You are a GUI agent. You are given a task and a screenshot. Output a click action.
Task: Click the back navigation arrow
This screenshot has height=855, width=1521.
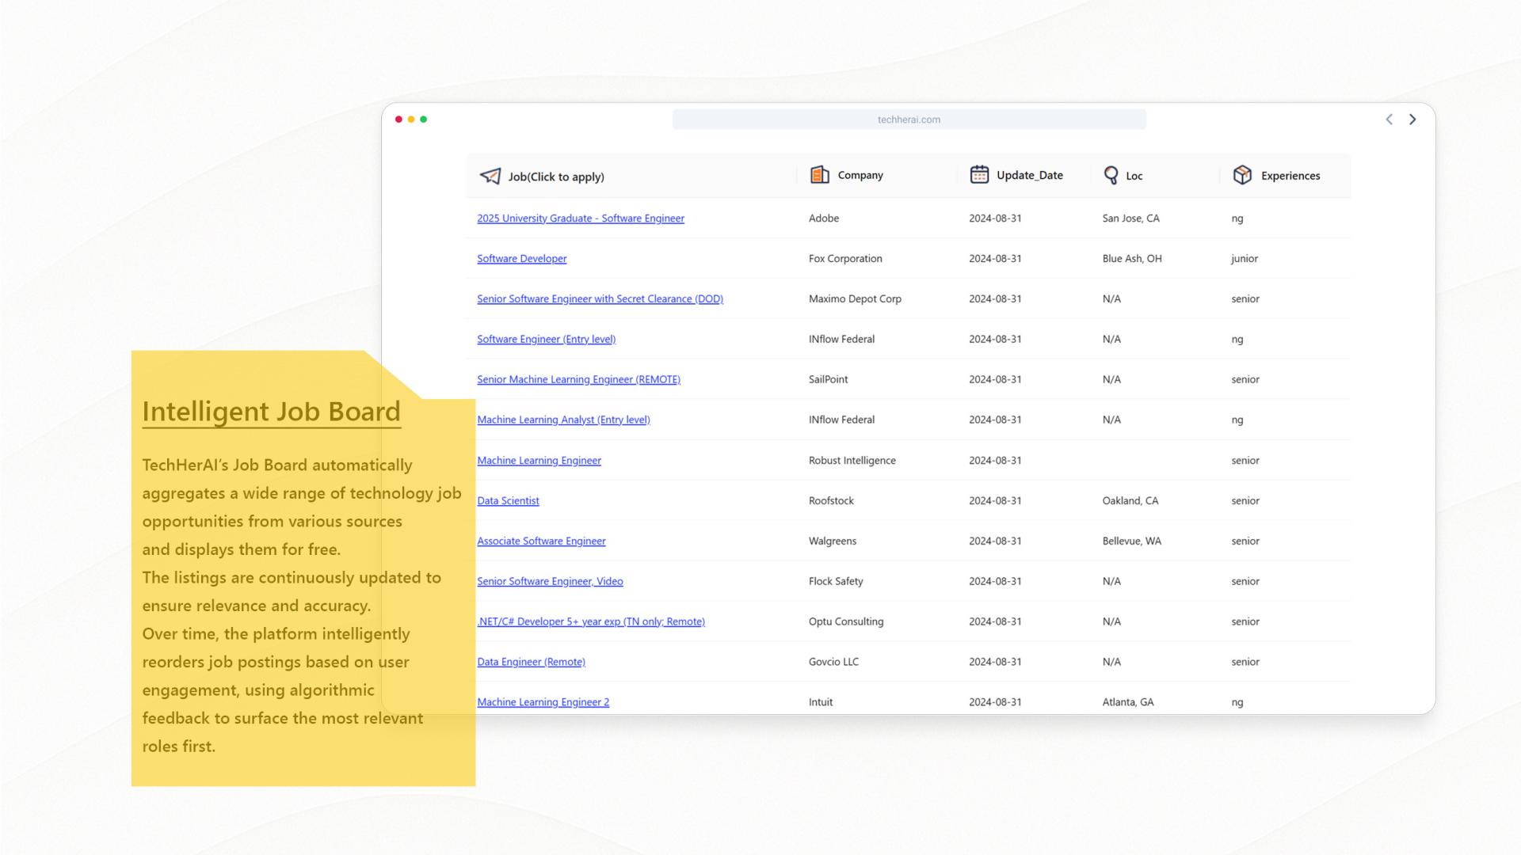click(x=1389, y=119)
